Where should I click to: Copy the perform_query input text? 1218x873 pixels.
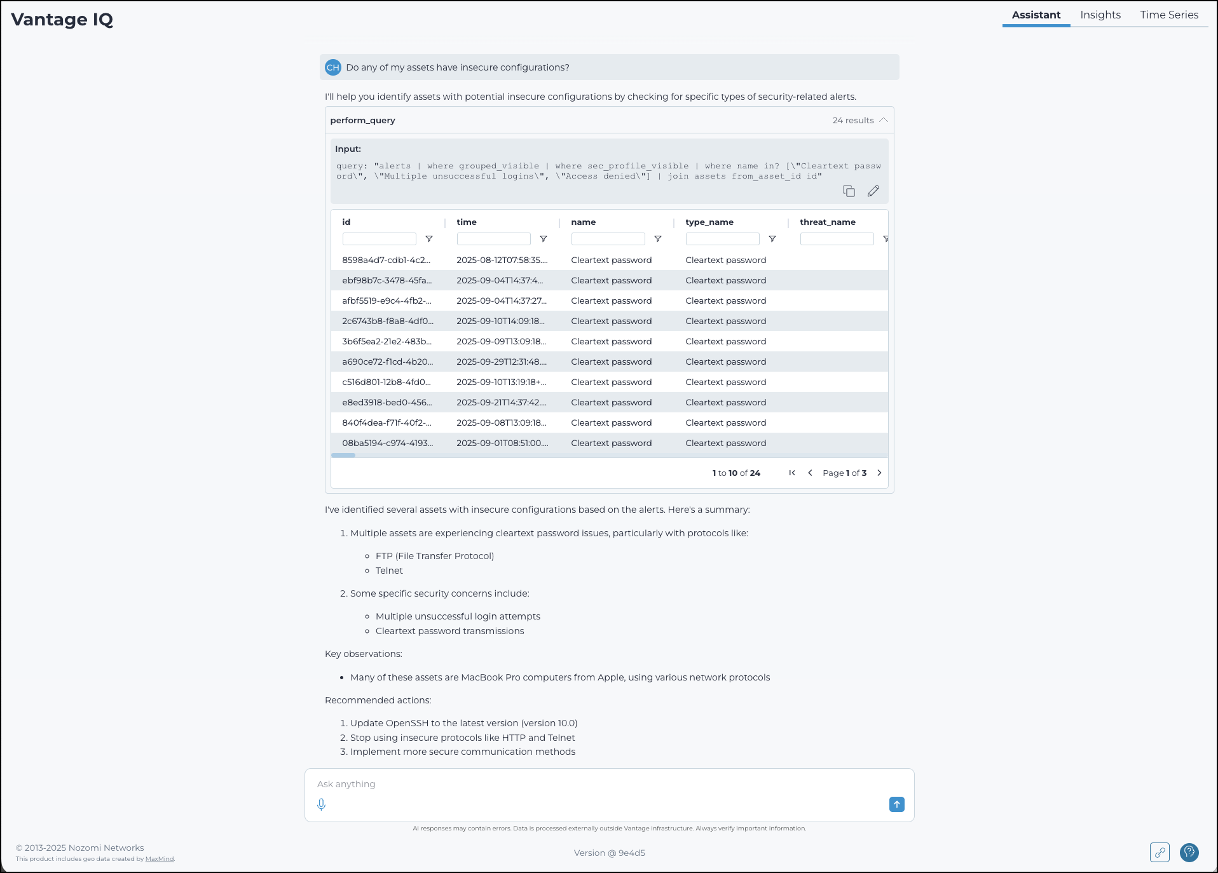[x=849, y=191]
